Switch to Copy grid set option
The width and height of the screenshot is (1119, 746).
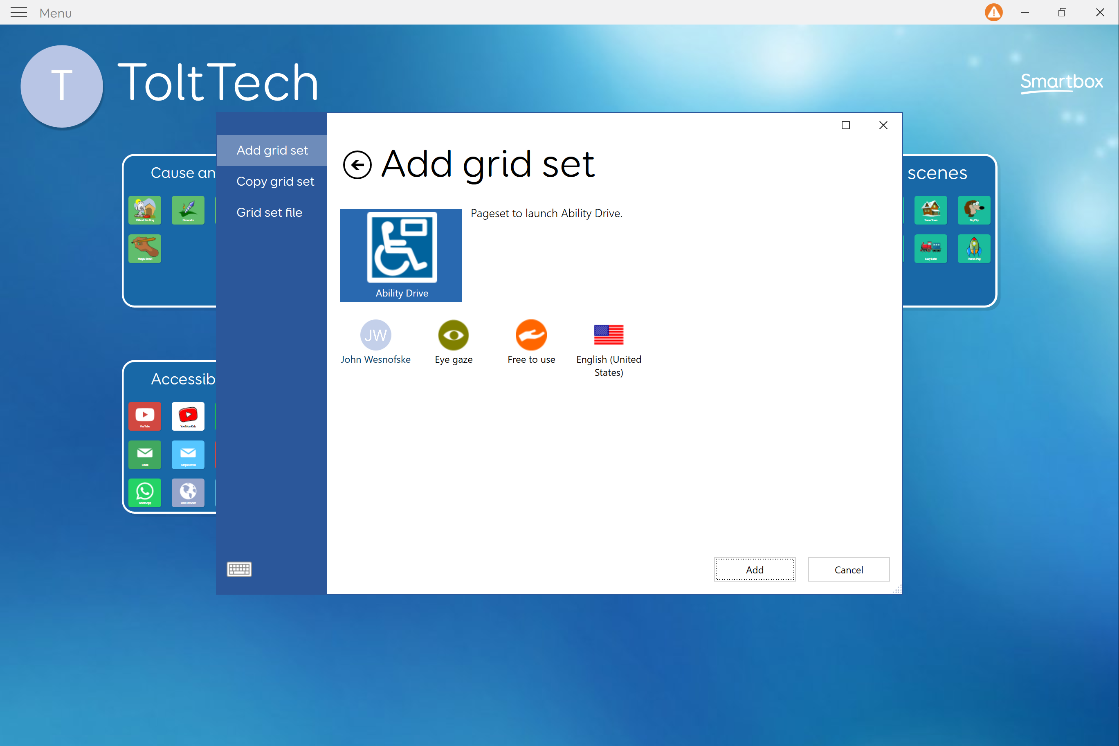coord(275,181)
